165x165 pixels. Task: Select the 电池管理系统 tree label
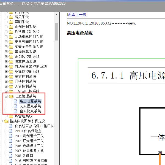(x=25, y=96)
